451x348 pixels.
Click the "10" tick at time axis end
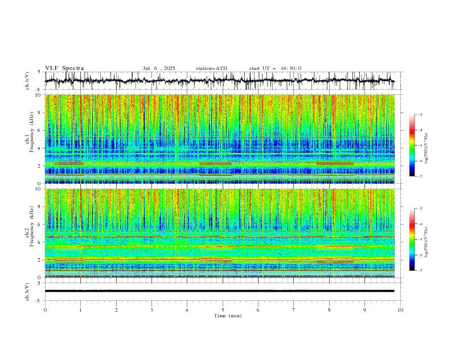pos(400,310)
